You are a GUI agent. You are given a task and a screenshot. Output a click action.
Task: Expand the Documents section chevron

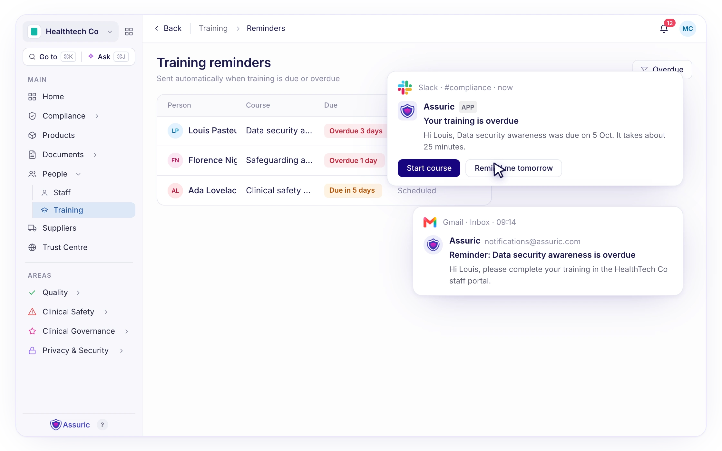coord(95,155)
